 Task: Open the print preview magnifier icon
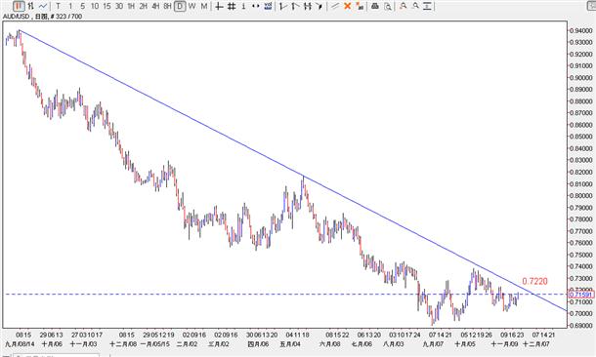(x=387, y=6)
